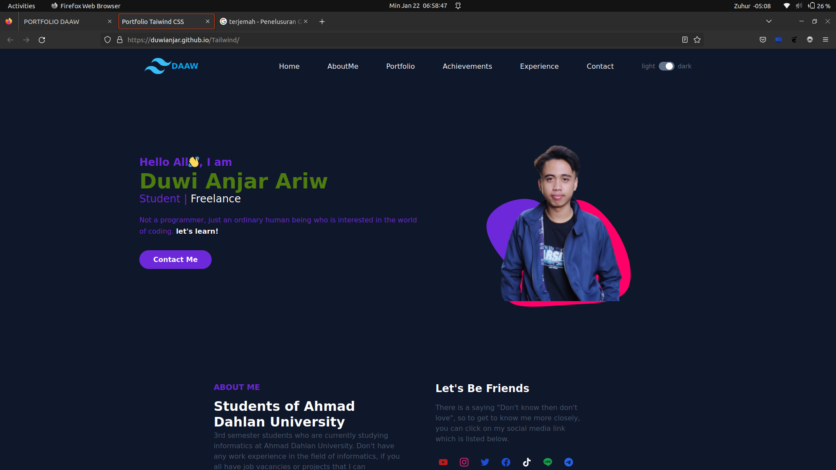Image resolution: width=836 pixels, height=470 pixels.
Task: Click the Instagram social icon
Action: point(464,462)
